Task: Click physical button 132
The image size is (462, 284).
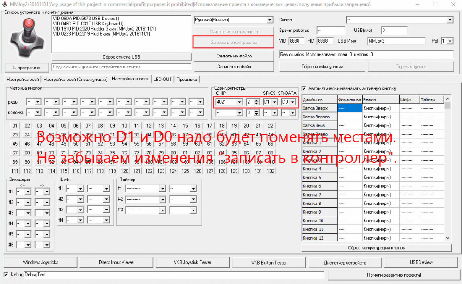Action: (270, 171)
